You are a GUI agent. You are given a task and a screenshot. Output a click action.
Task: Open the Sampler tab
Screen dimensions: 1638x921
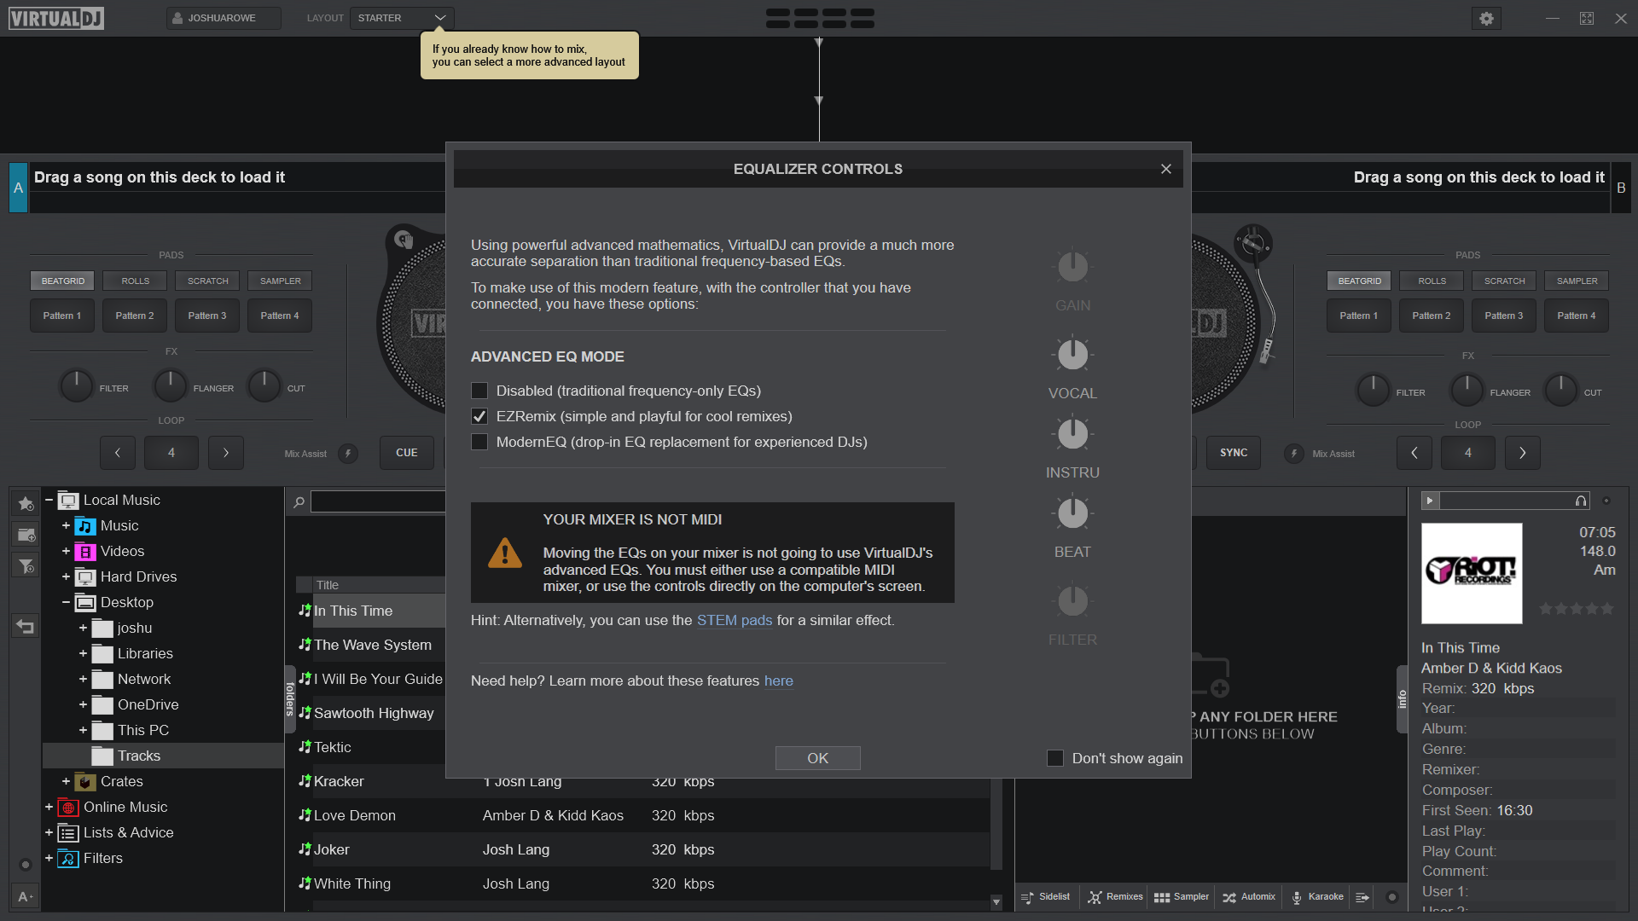click(x=1182, y=897)
